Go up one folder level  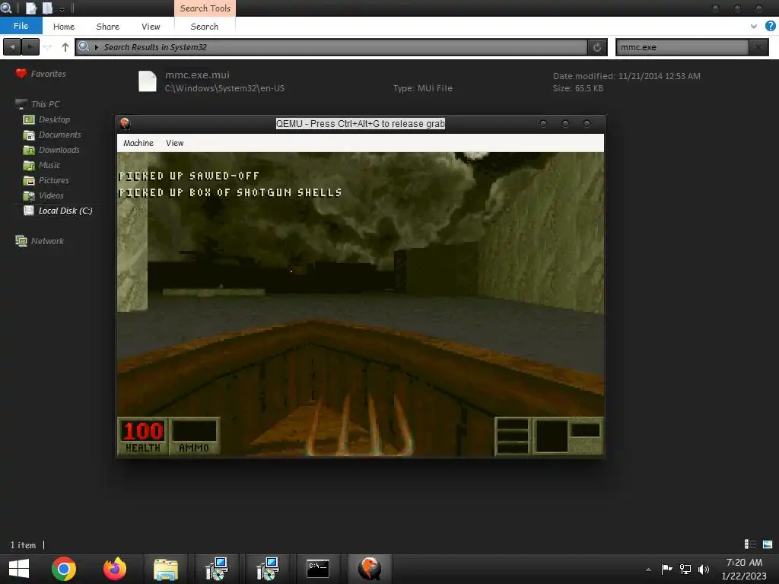[x=65, y=47]
